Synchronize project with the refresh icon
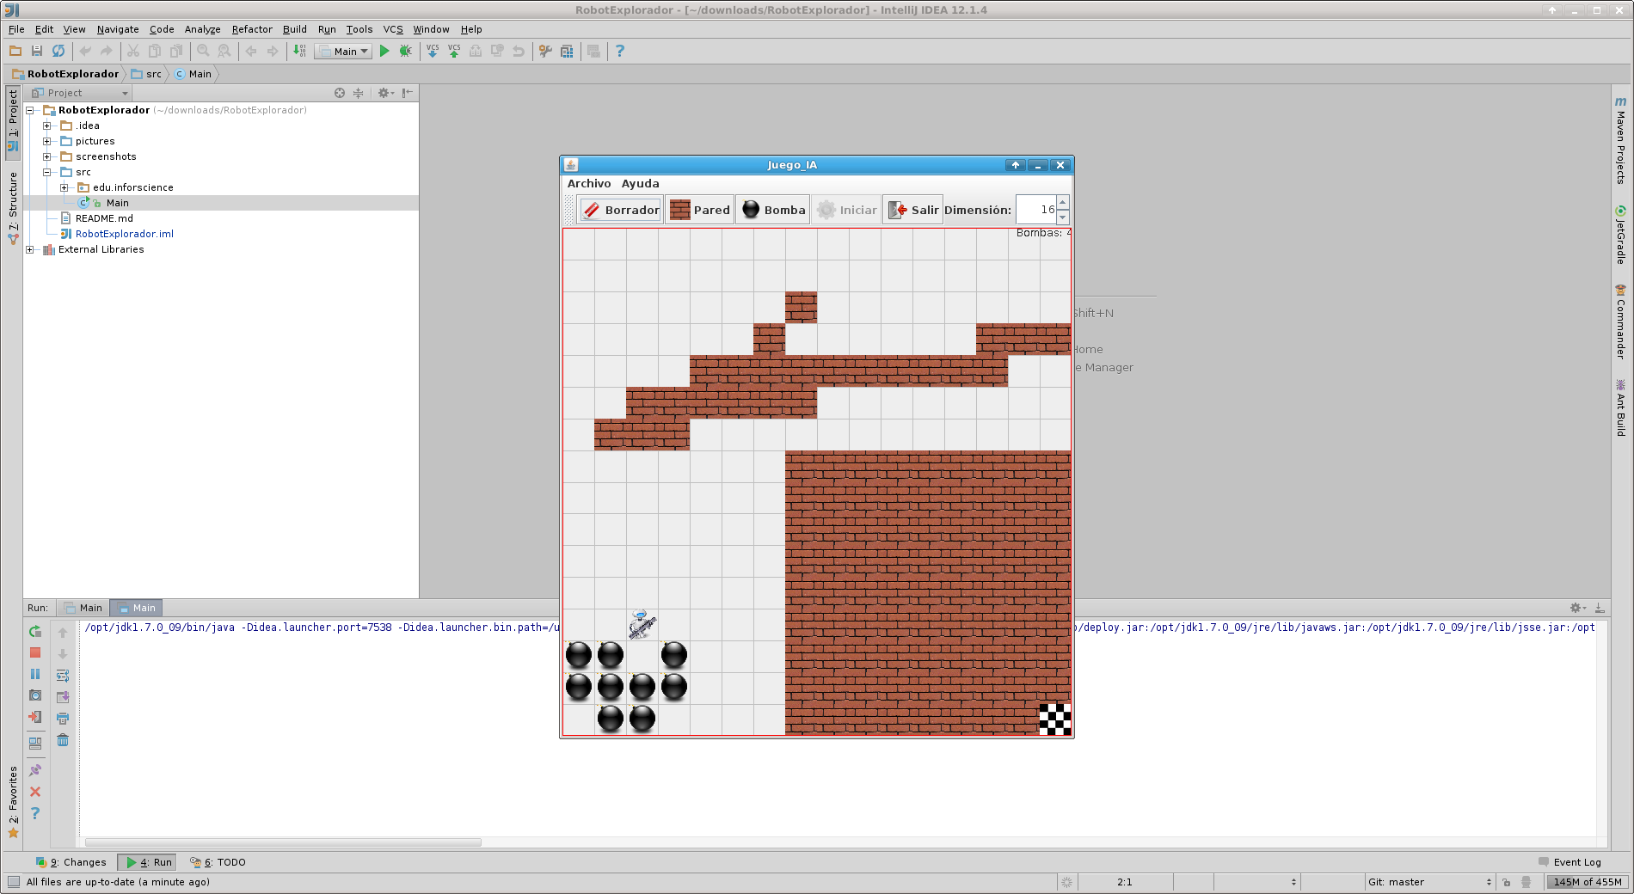The height and width of the screenshot is (894, 1634). 58,52
